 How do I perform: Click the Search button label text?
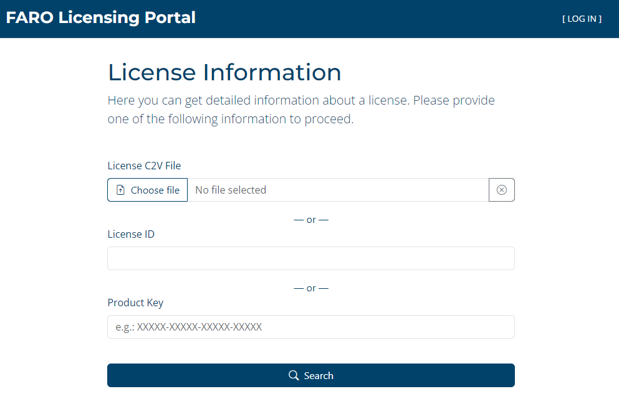[x=319, y=376]
